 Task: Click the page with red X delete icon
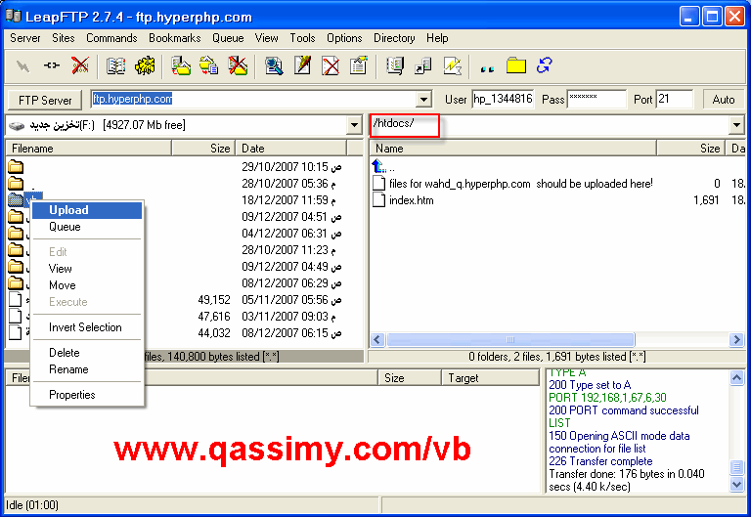(331, 65)
